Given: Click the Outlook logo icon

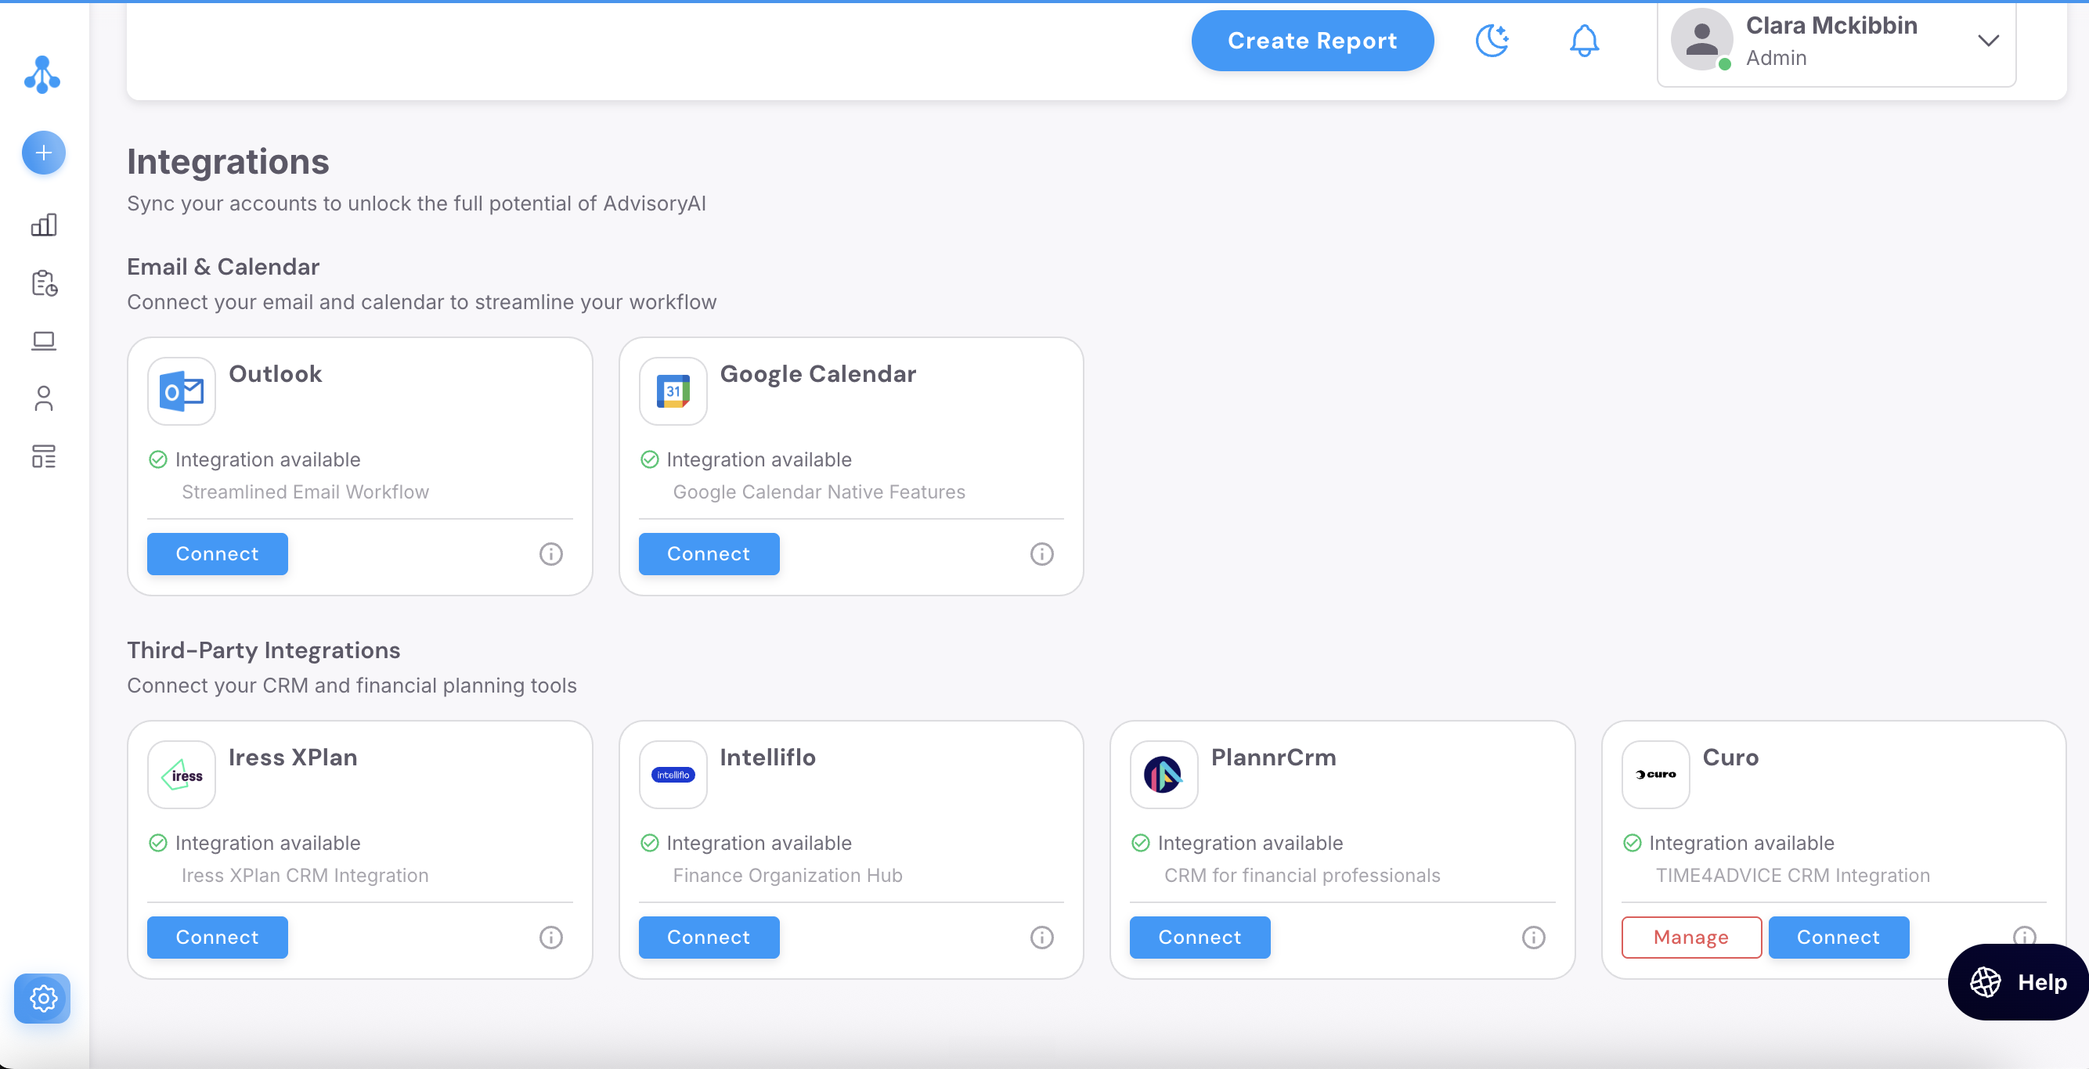Looking at the screenshot, I should pos(182,391).
